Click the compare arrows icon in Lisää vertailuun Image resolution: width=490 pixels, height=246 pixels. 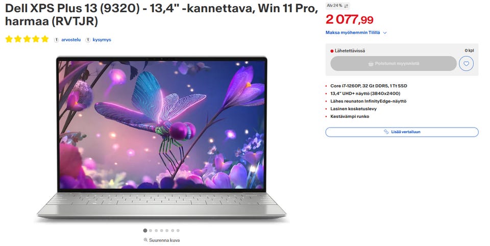point(386,132)
